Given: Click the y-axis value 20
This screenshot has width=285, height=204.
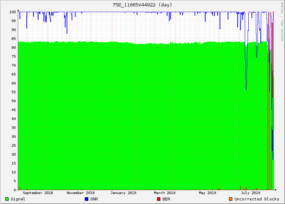Looking at the screenshot, I should (14, 155).
